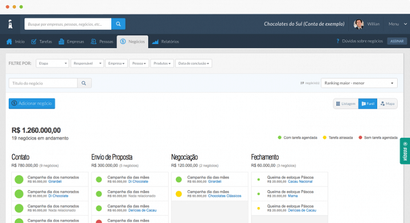Click the blue search magnifier button
Image resolution: width=410 pixels, height=223 pixels.
pos(118,24)
